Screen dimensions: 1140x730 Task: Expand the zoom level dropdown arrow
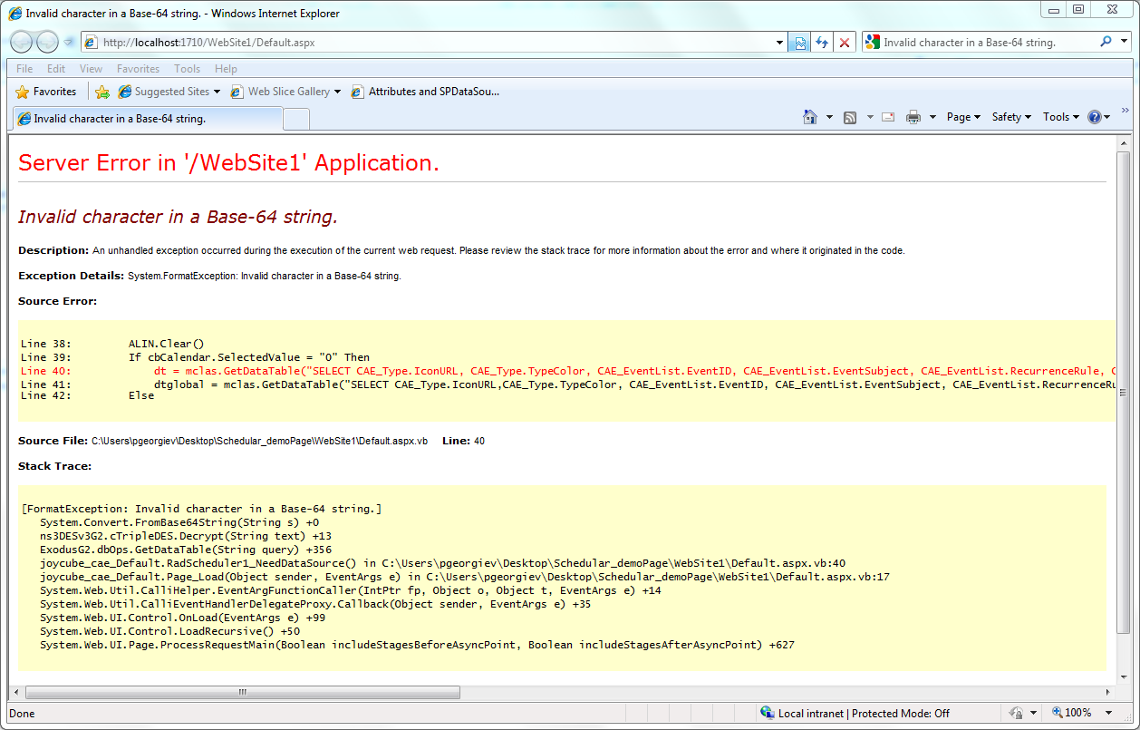point(1110,713)
